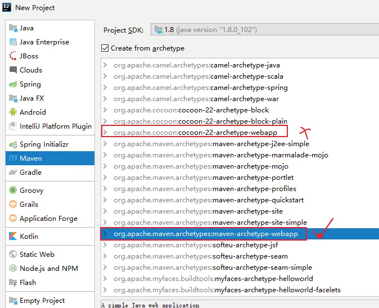Expand the camel-archetype-scala node

point(105,76)
